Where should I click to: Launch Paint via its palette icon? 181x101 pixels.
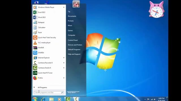coord(35,33)
